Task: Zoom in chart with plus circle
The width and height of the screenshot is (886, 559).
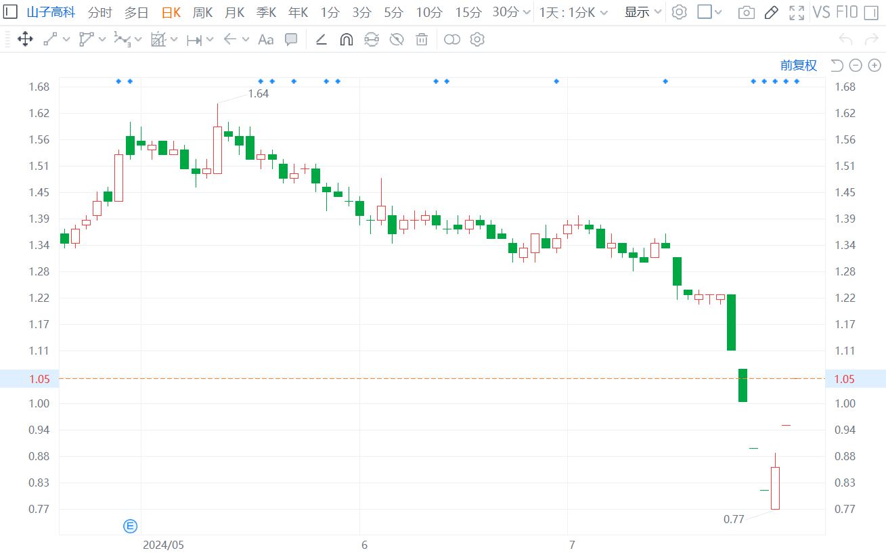Action: click(x=874, y=65)
